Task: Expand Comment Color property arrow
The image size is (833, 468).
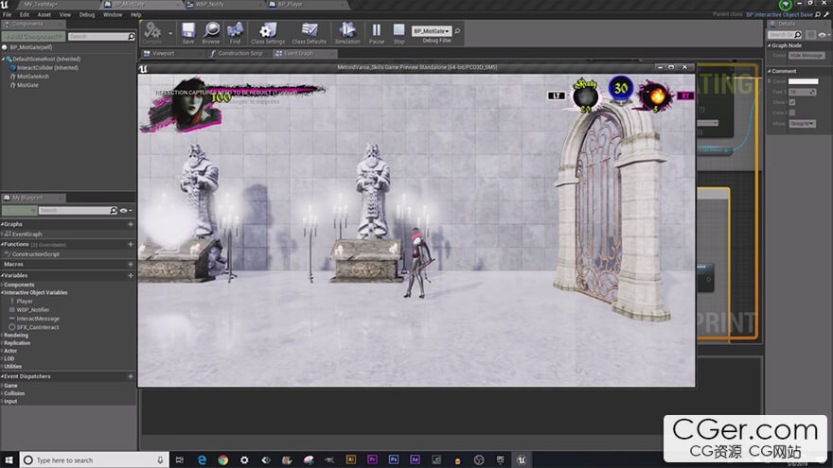Action: [x=770, y=81]
